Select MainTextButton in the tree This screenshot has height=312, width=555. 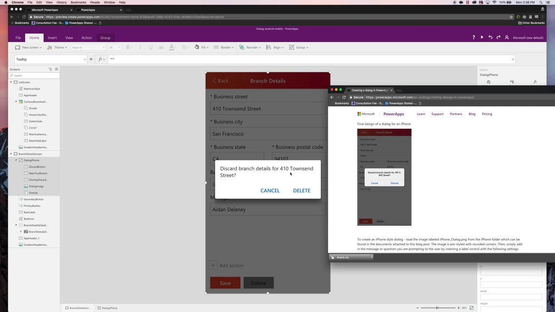[38, 173]
